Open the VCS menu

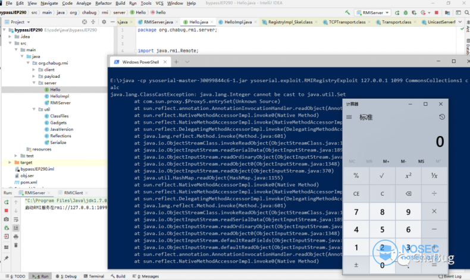(x=159, y=3)
